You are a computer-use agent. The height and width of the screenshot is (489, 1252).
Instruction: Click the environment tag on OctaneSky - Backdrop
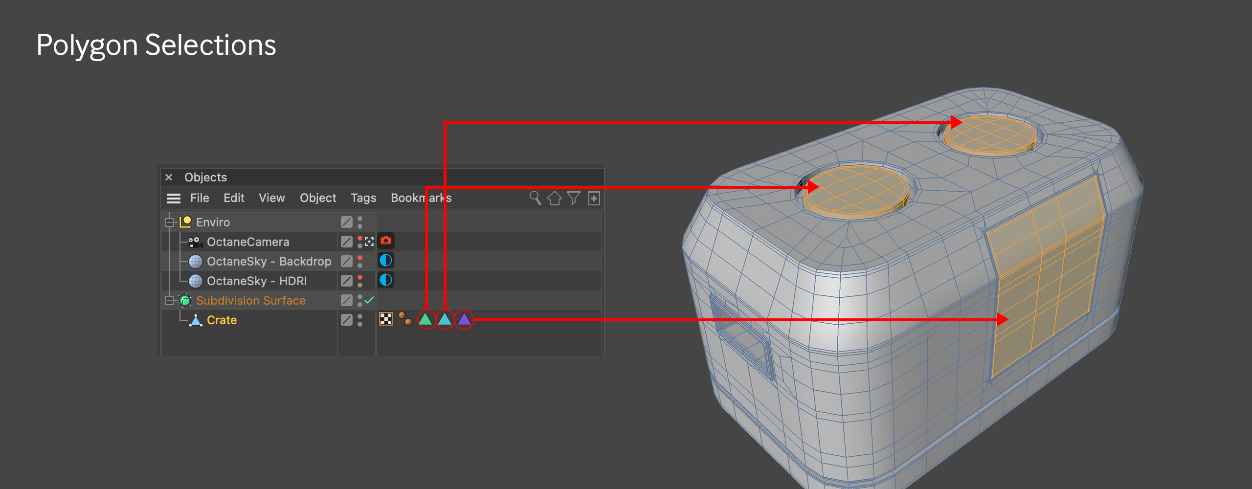(386, 261)
